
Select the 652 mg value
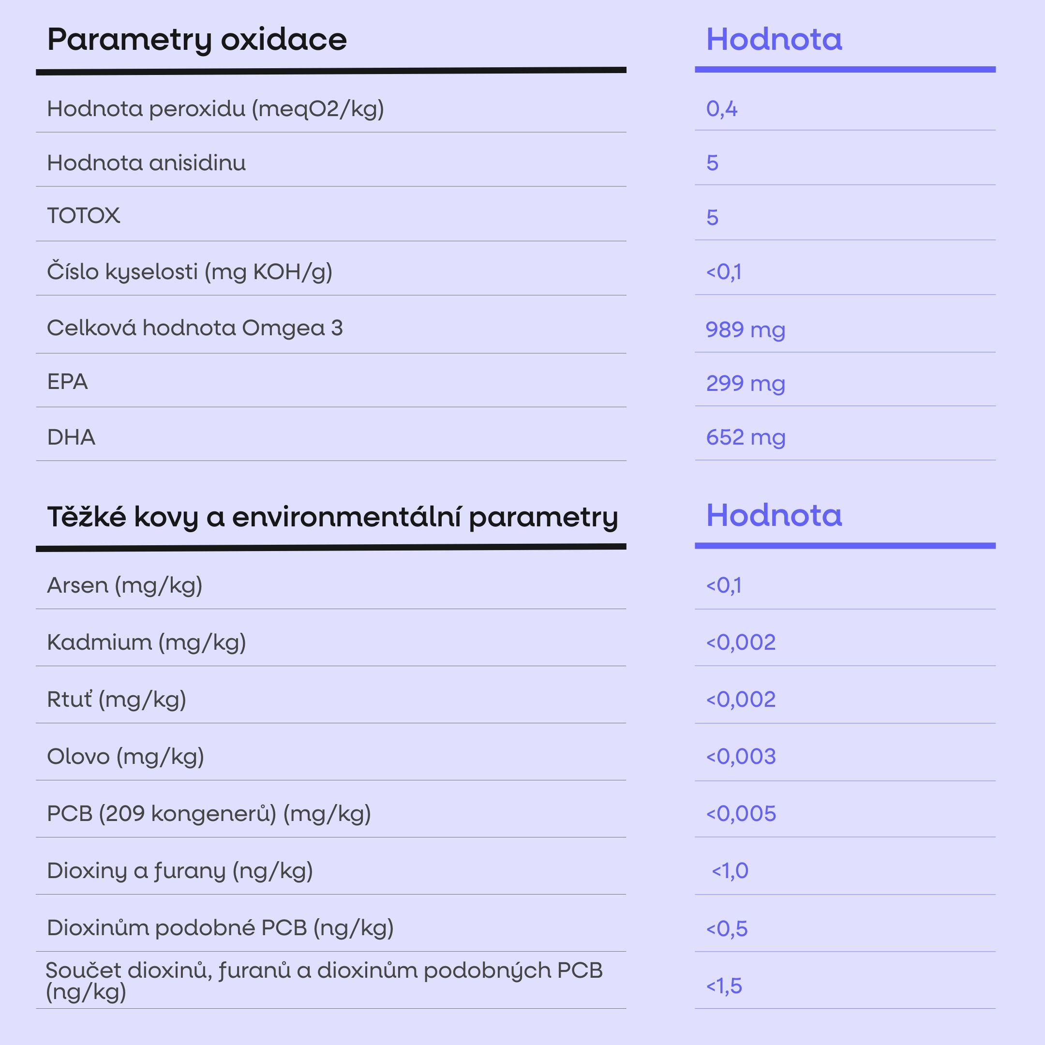pos(746,437)
